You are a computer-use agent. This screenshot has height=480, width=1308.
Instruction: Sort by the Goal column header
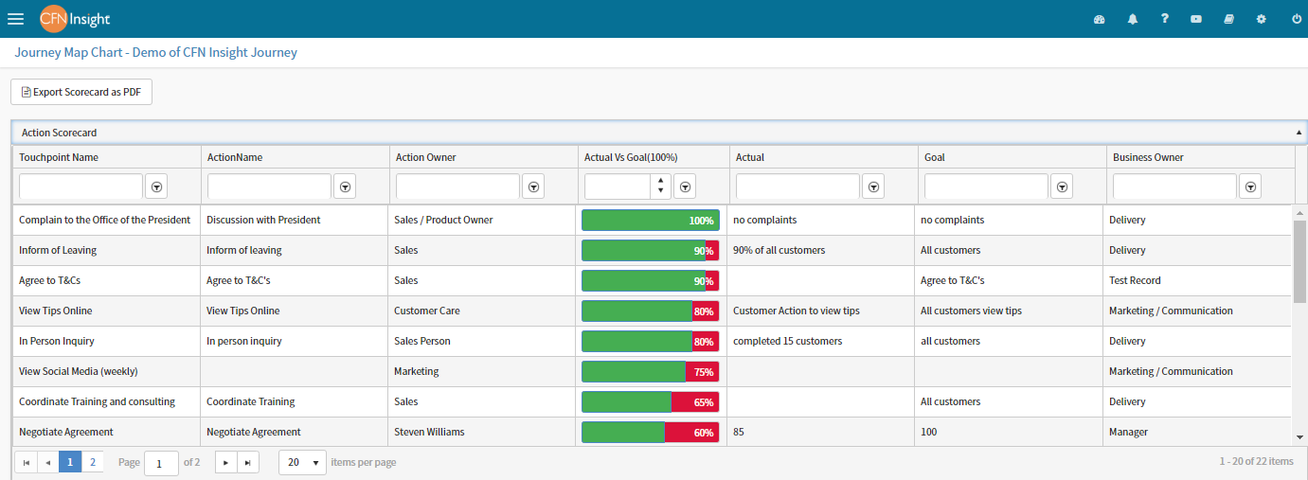[935, 157]
